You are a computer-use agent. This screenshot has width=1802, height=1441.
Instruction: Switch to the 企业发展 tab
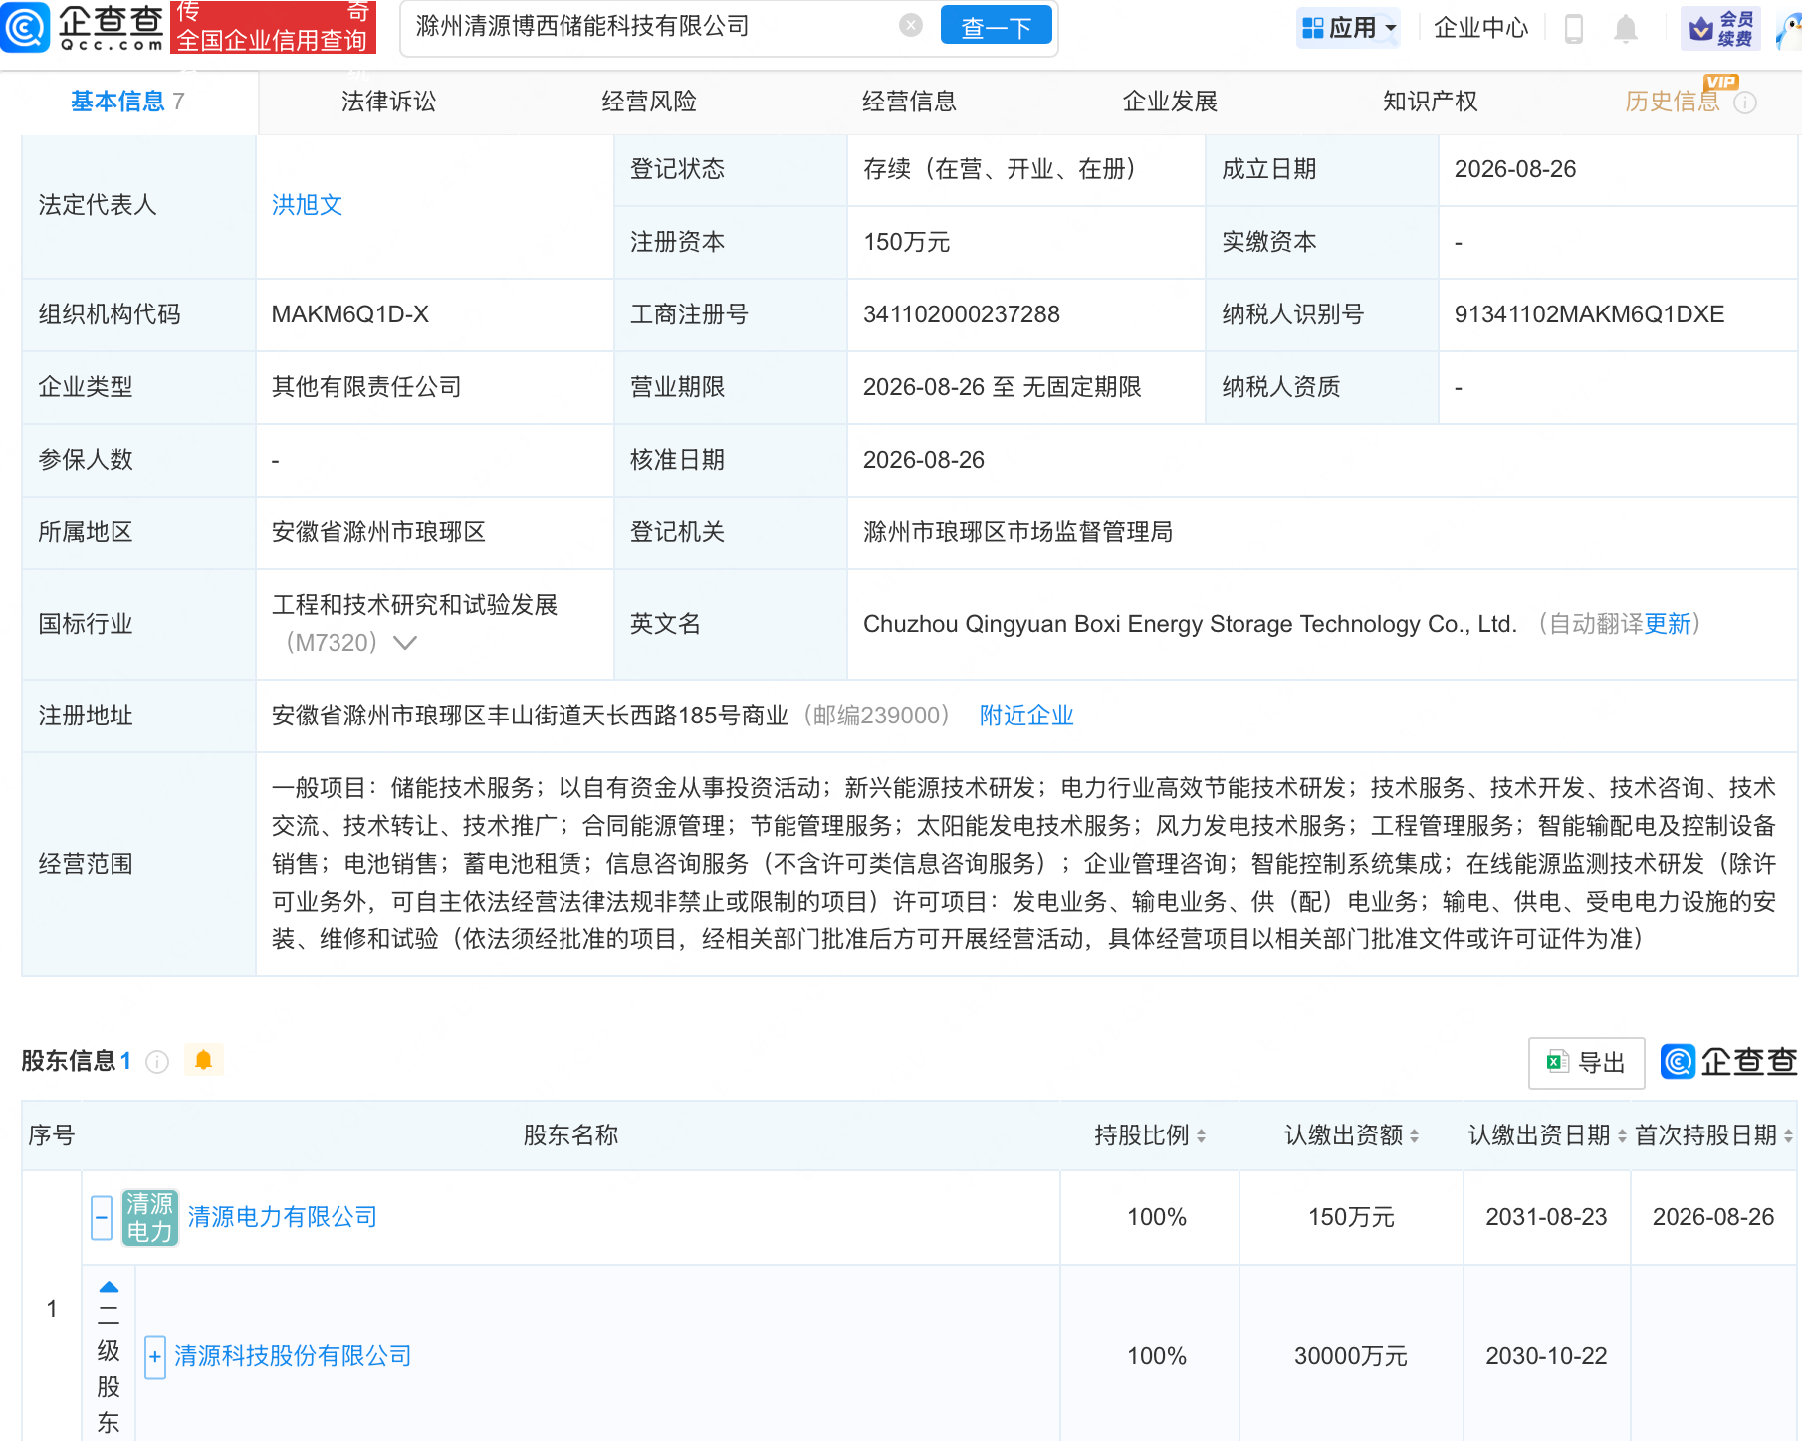[1170, 102]
